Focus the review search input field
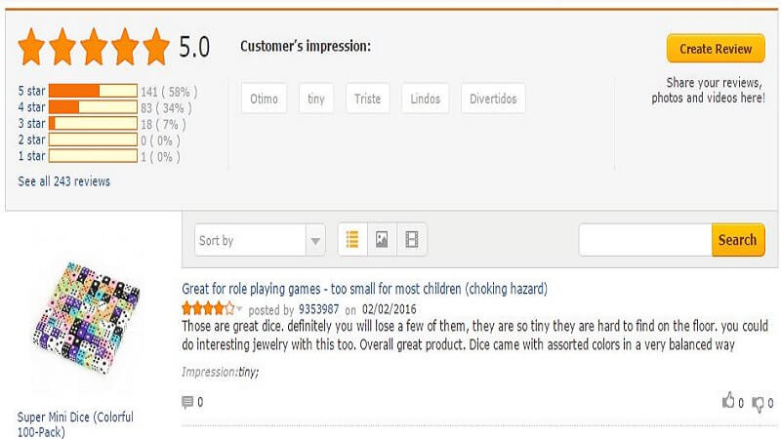 click(644, 240)
